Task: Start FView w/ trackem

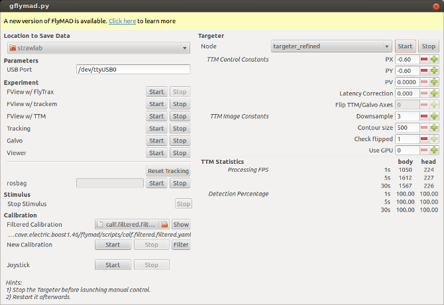Action: pos(156,104)
